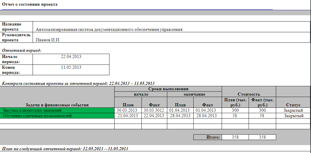Click the actual start date 30.03.3012 cell
Viewport: 311px width, 153px height.
click(x=154, y=110)
